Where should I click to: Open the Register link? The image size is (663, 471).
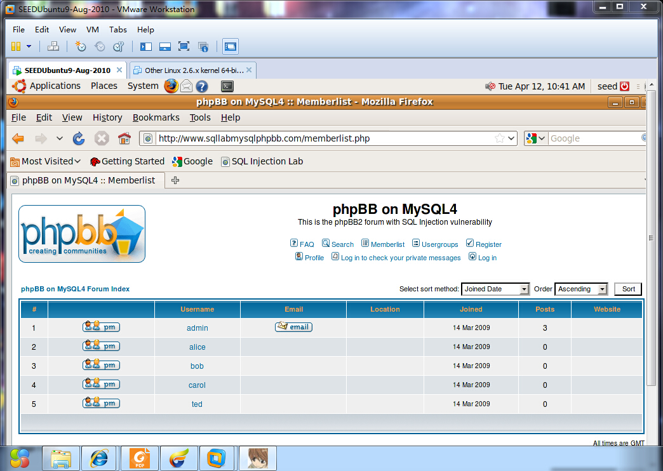coord(484,244)
